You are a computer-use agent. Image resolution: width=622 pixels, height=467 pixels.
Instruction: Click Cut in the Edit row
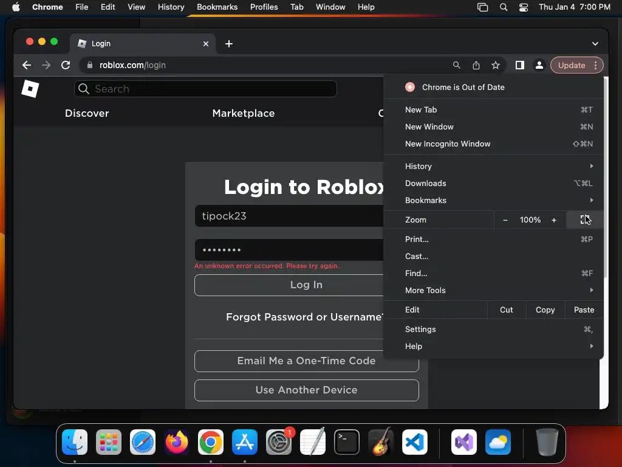pyautogui.click(x=506, y=310)
